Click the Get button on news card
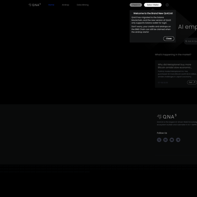Viewport: 197px width, 197px height. 192,82
